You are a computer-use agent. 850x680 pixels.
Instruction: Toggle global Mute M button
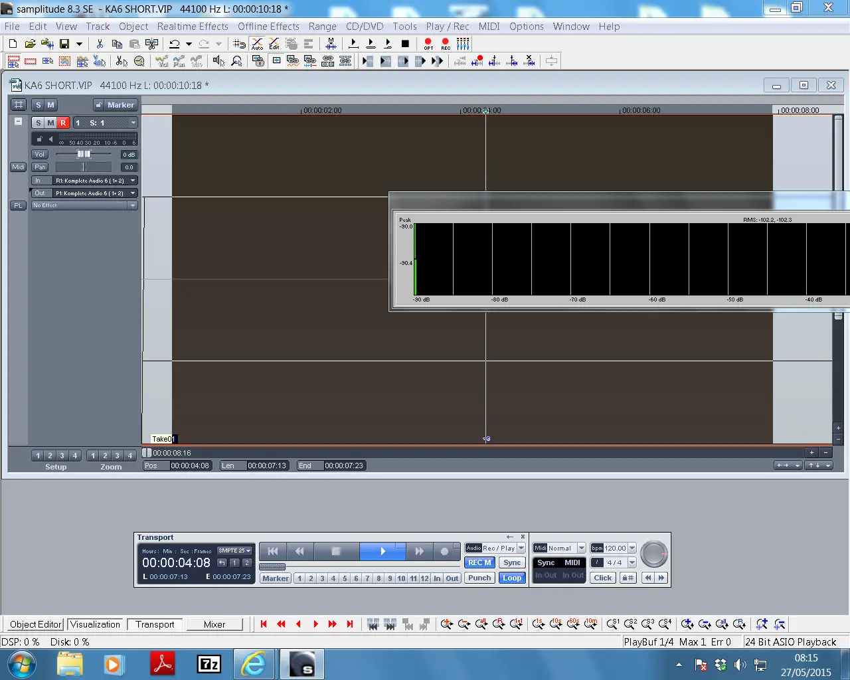pyautogui.click(x=50, y=105)
